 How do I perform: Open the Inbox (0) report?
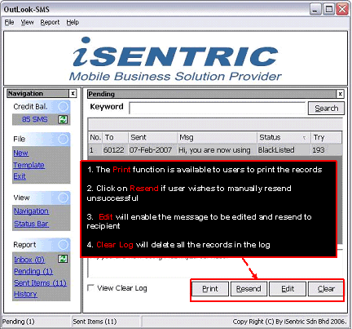tap(29, 260)
